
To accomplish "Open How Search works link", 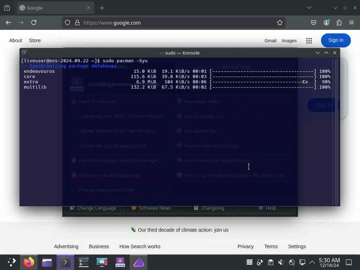I will 140,246.
